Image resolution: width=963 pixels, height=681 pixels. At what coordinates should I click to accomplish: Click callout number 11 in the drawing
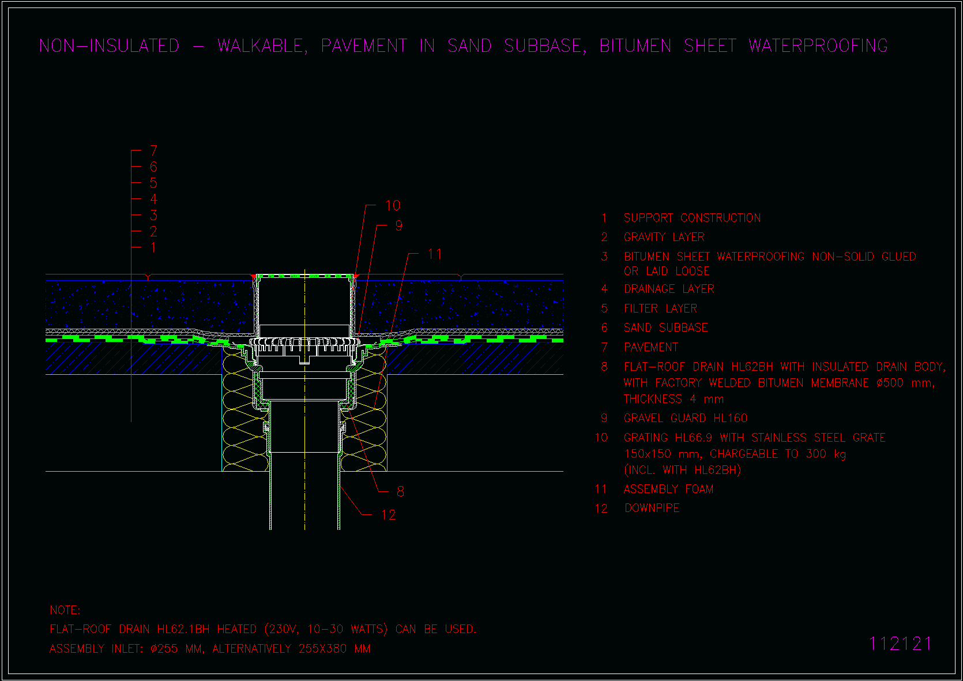click(435, 254)
